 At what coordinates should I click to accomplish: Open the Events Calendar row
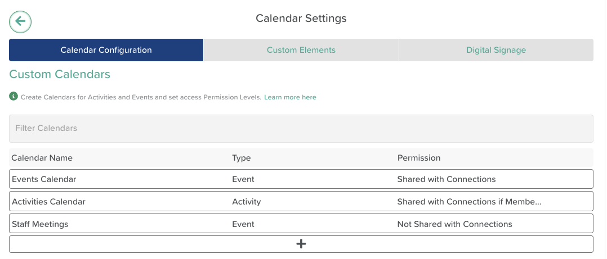point(44,179)
